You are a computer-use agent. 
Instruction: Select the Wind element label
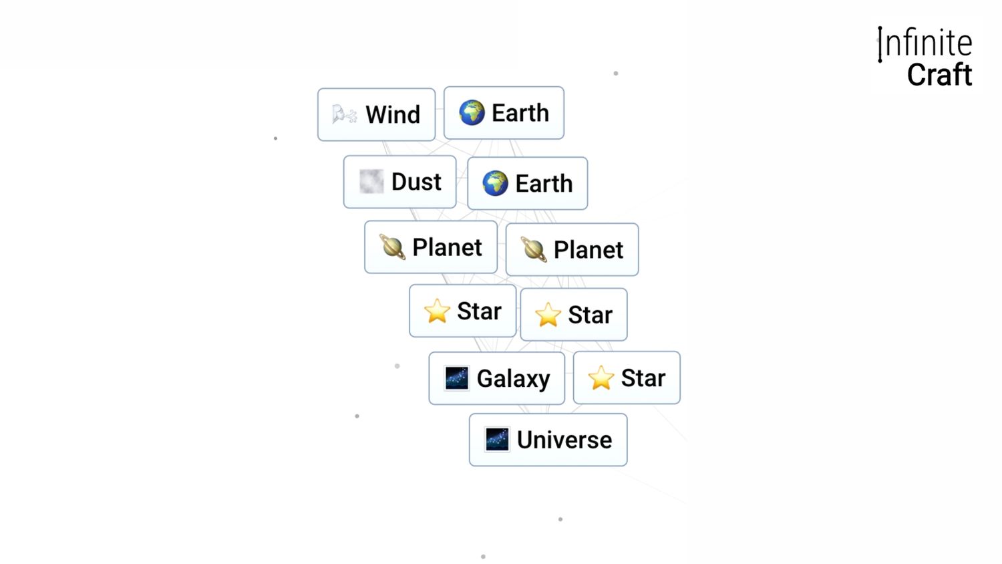pos(393,114)
